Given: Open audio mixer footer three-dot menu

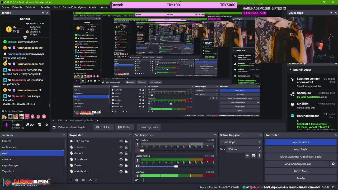Looking at the screenshot, I should (143, 180).
